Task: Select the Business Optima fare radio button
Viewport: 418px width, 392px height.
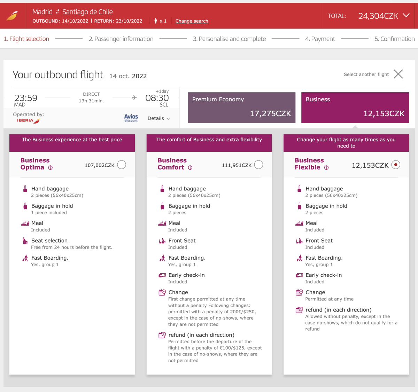Action: 122,165
